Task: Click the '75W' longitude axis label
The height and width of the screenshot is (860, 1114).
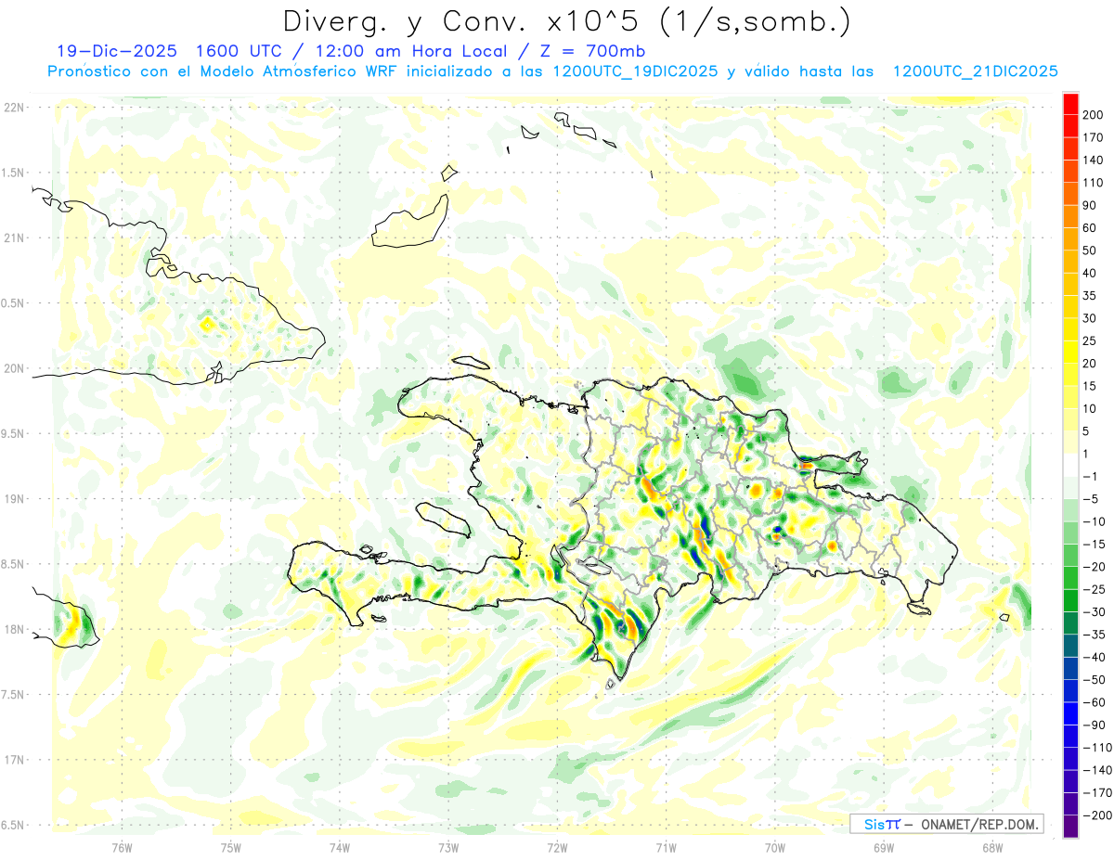Action: [x=230, y=847]
